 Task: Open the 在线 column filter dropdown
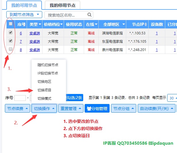tap(92, 24)
